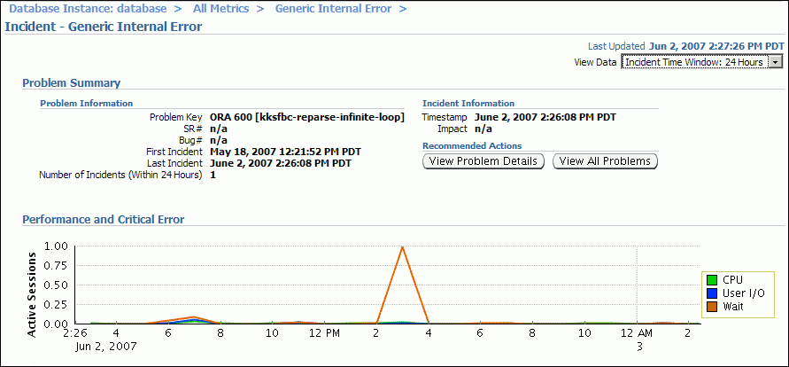Click the arrow on the View Data combo box
Screen dimensions: 789x367
pos(776,62)
